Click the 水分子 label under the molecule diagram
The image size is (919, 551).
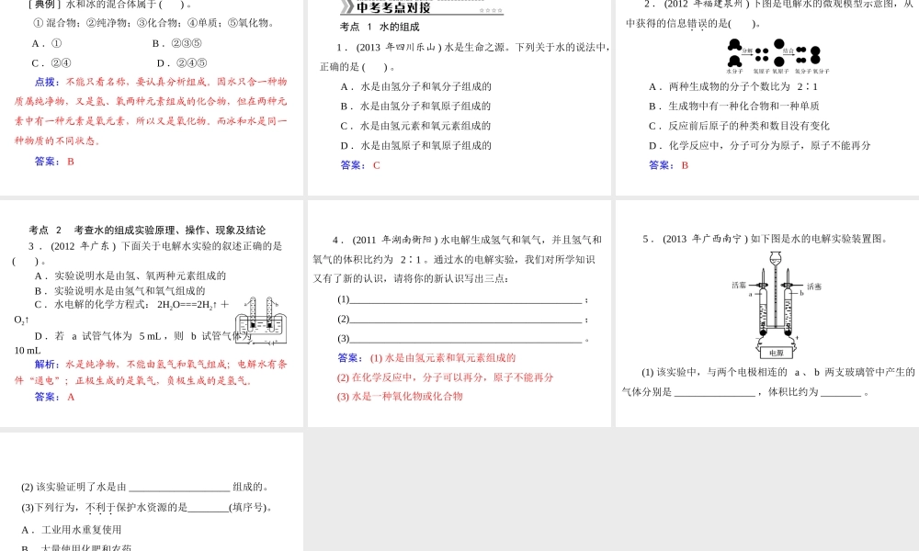734,71
